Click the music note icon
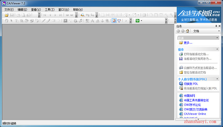 coord(81,21)
